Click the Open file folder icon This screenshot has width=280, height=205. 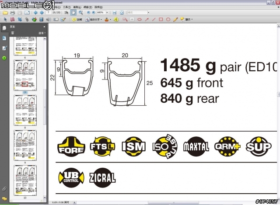[x=5, y=13]
